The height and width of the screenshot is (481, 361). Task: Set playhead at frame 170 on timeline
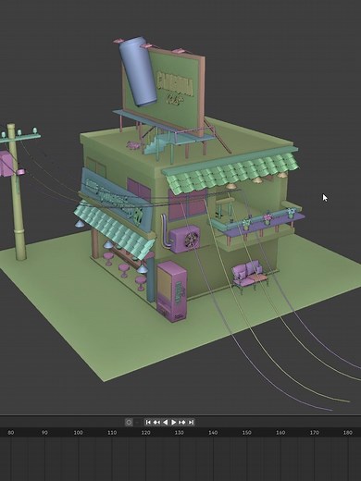click(x=314, y=433)
